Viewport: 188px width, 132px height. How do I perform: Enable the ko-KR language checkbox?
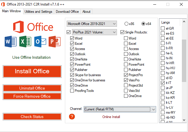(x=163, y=98)
